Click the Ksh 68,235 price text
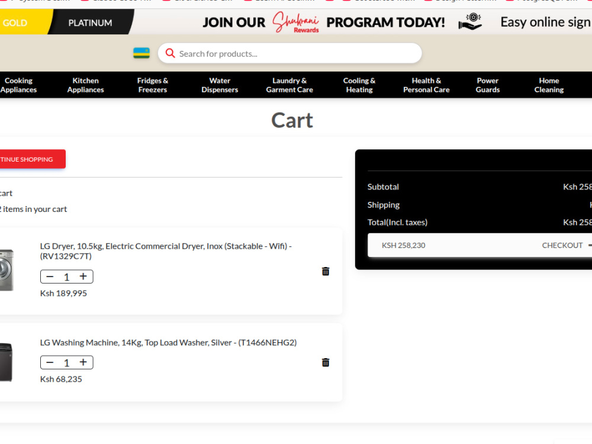The height and width of the screenshot is (444, 592). (x=61, y=379)
